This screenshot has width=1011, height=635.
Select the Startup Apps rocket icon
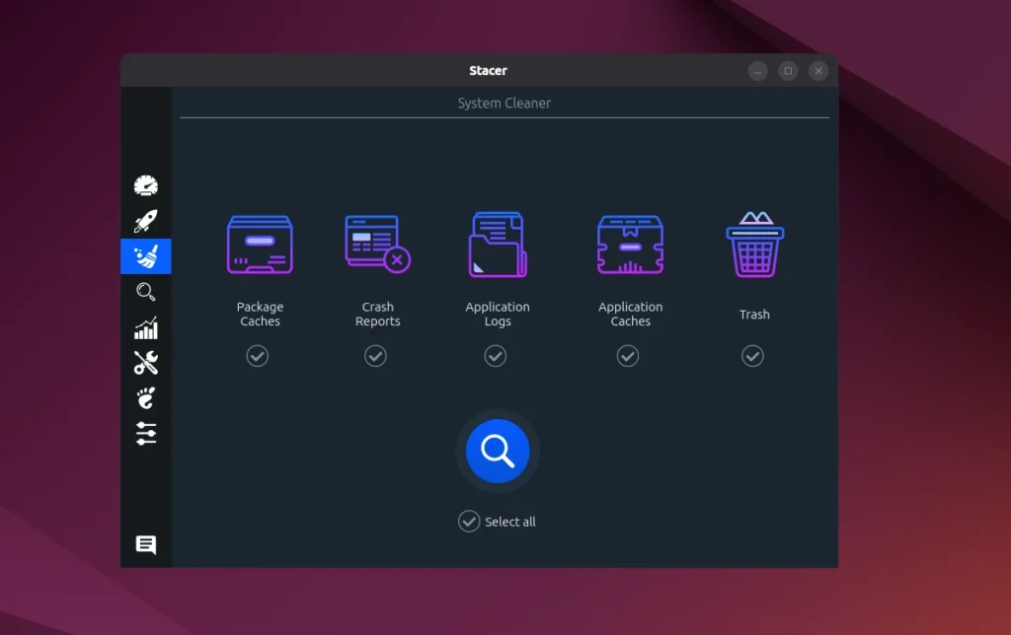click(x=145, y=220)
